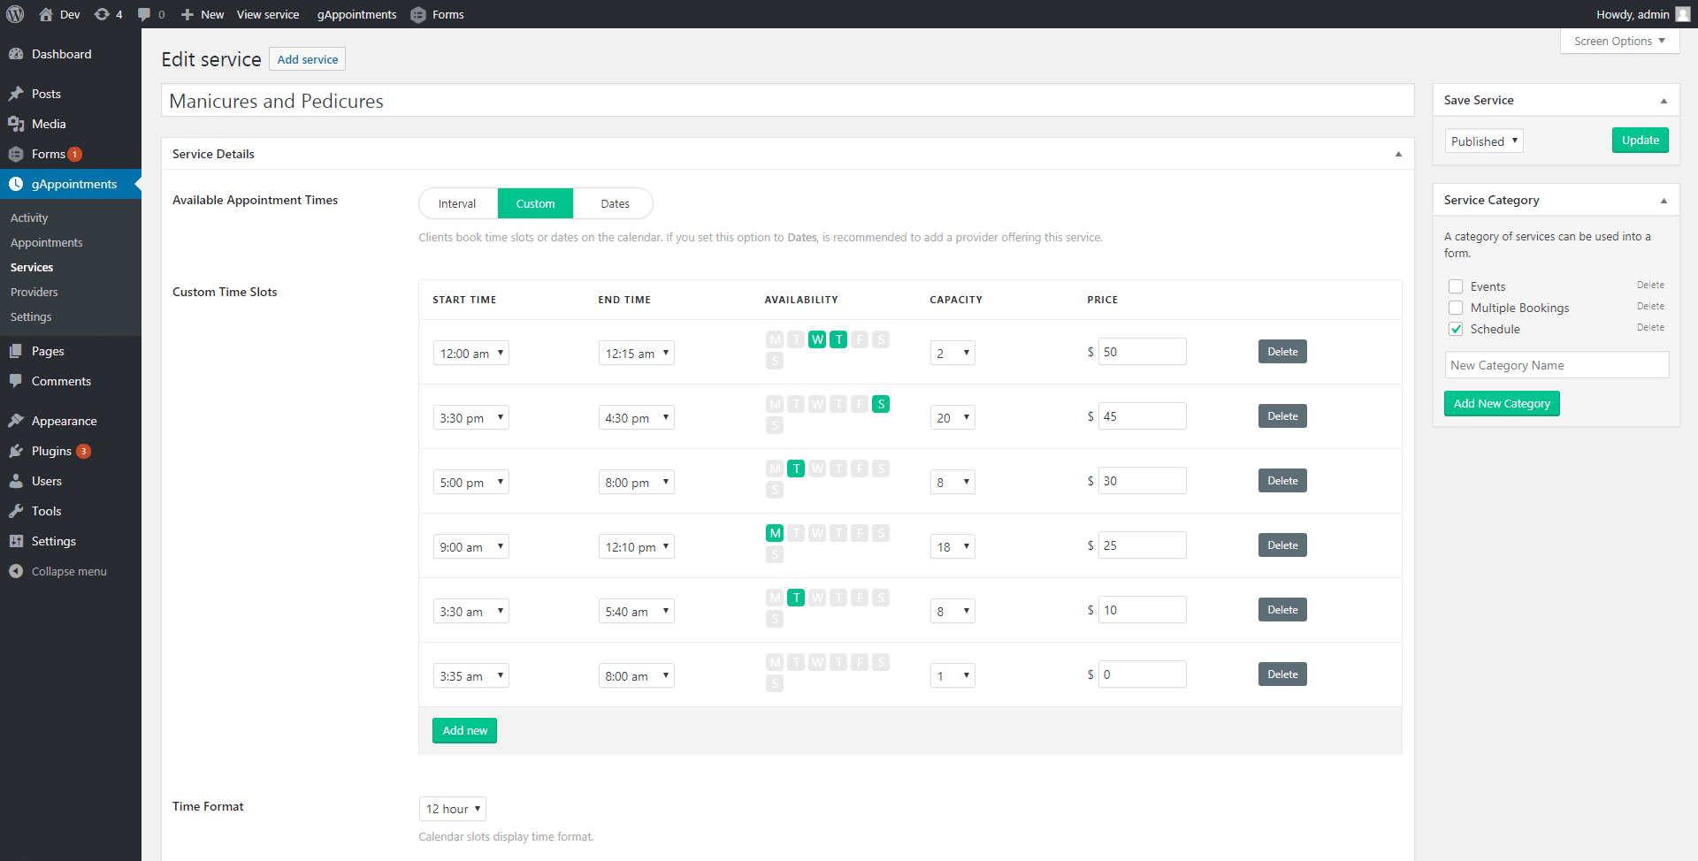Open Appearance section in sidebar
This screenshot has width=1698, height=861.
coord(64,421)
